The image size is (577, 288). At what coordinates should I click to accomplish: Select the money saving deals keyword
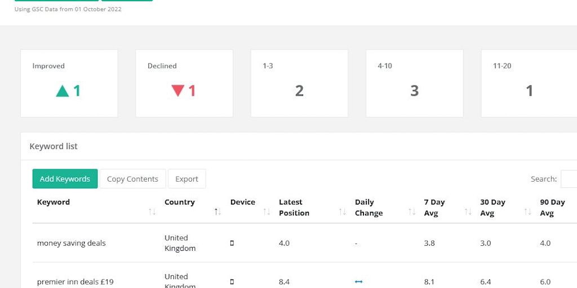pos(71,244)
